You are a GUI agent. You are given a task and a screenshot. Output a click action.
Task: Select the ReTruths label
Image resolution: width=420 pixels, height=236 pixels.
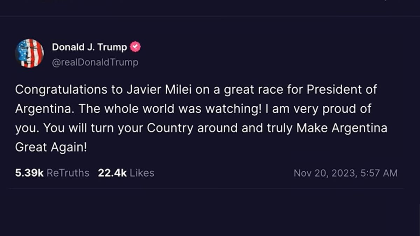[68, 173]
